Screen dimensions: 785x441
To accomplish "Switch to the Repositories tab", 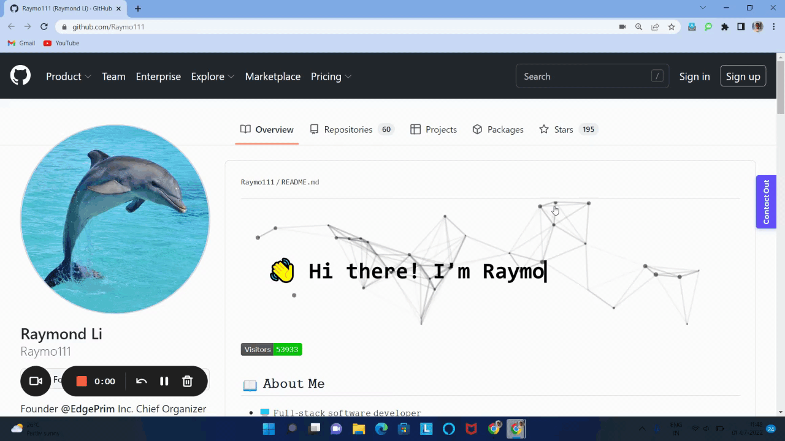I will coord(351,129).
